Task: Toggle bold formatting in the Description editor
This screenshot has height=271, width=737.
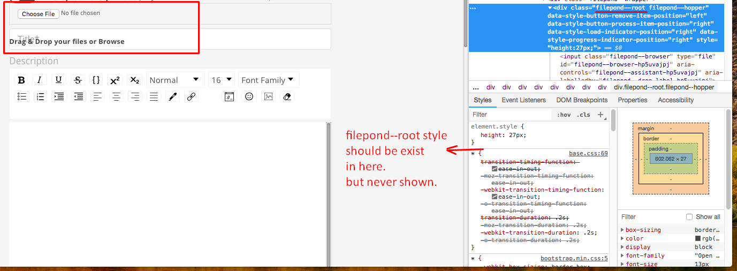Action: tap(21, 80)
